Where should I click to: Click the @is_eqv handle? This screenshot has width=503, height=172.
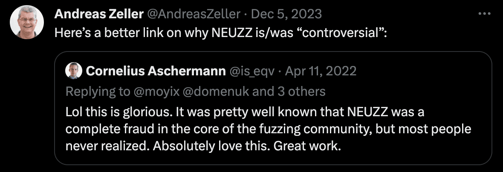pos(252,71)
